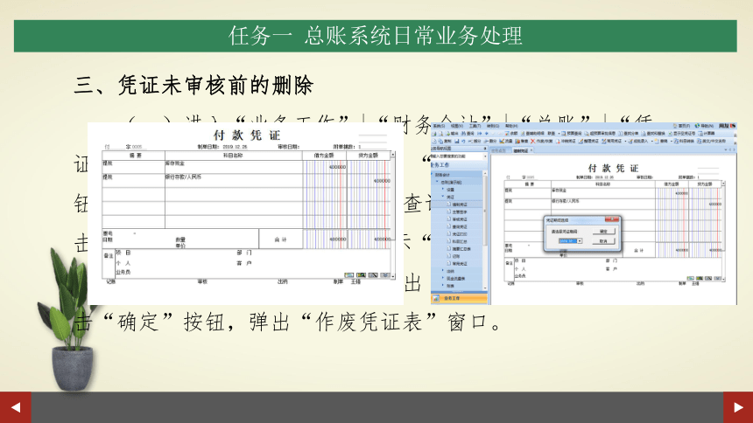The width and height of the screenshot is (753, 423).
Task: Expand the 现金流量表 tree node
Action: pyautogui.click(x=442, y=278)
